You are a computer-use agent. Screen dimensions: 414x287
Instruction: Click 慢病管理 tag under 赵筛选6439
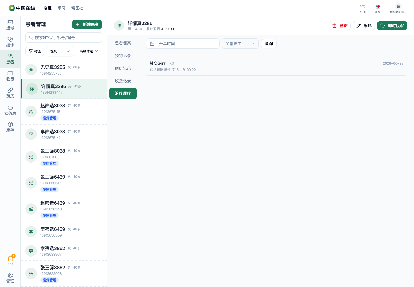point(49,216)
